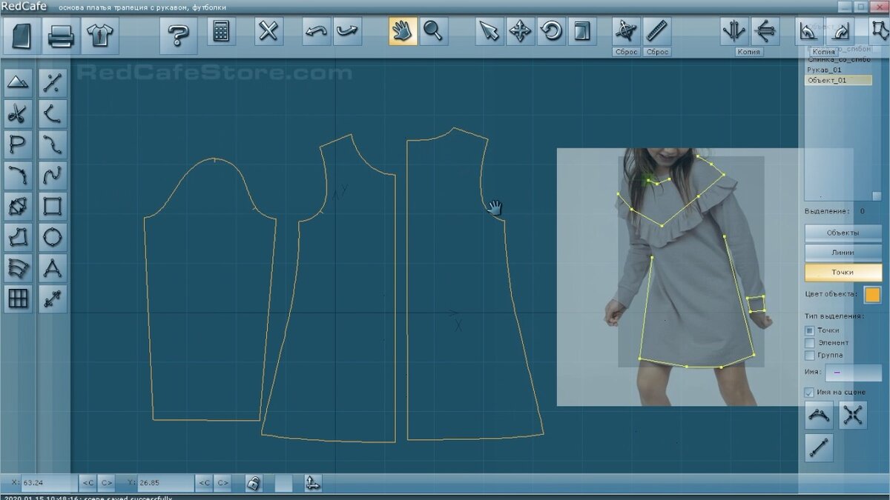
Task: Redo the last action
Action: pyautogui.click(x=347, y=32)
